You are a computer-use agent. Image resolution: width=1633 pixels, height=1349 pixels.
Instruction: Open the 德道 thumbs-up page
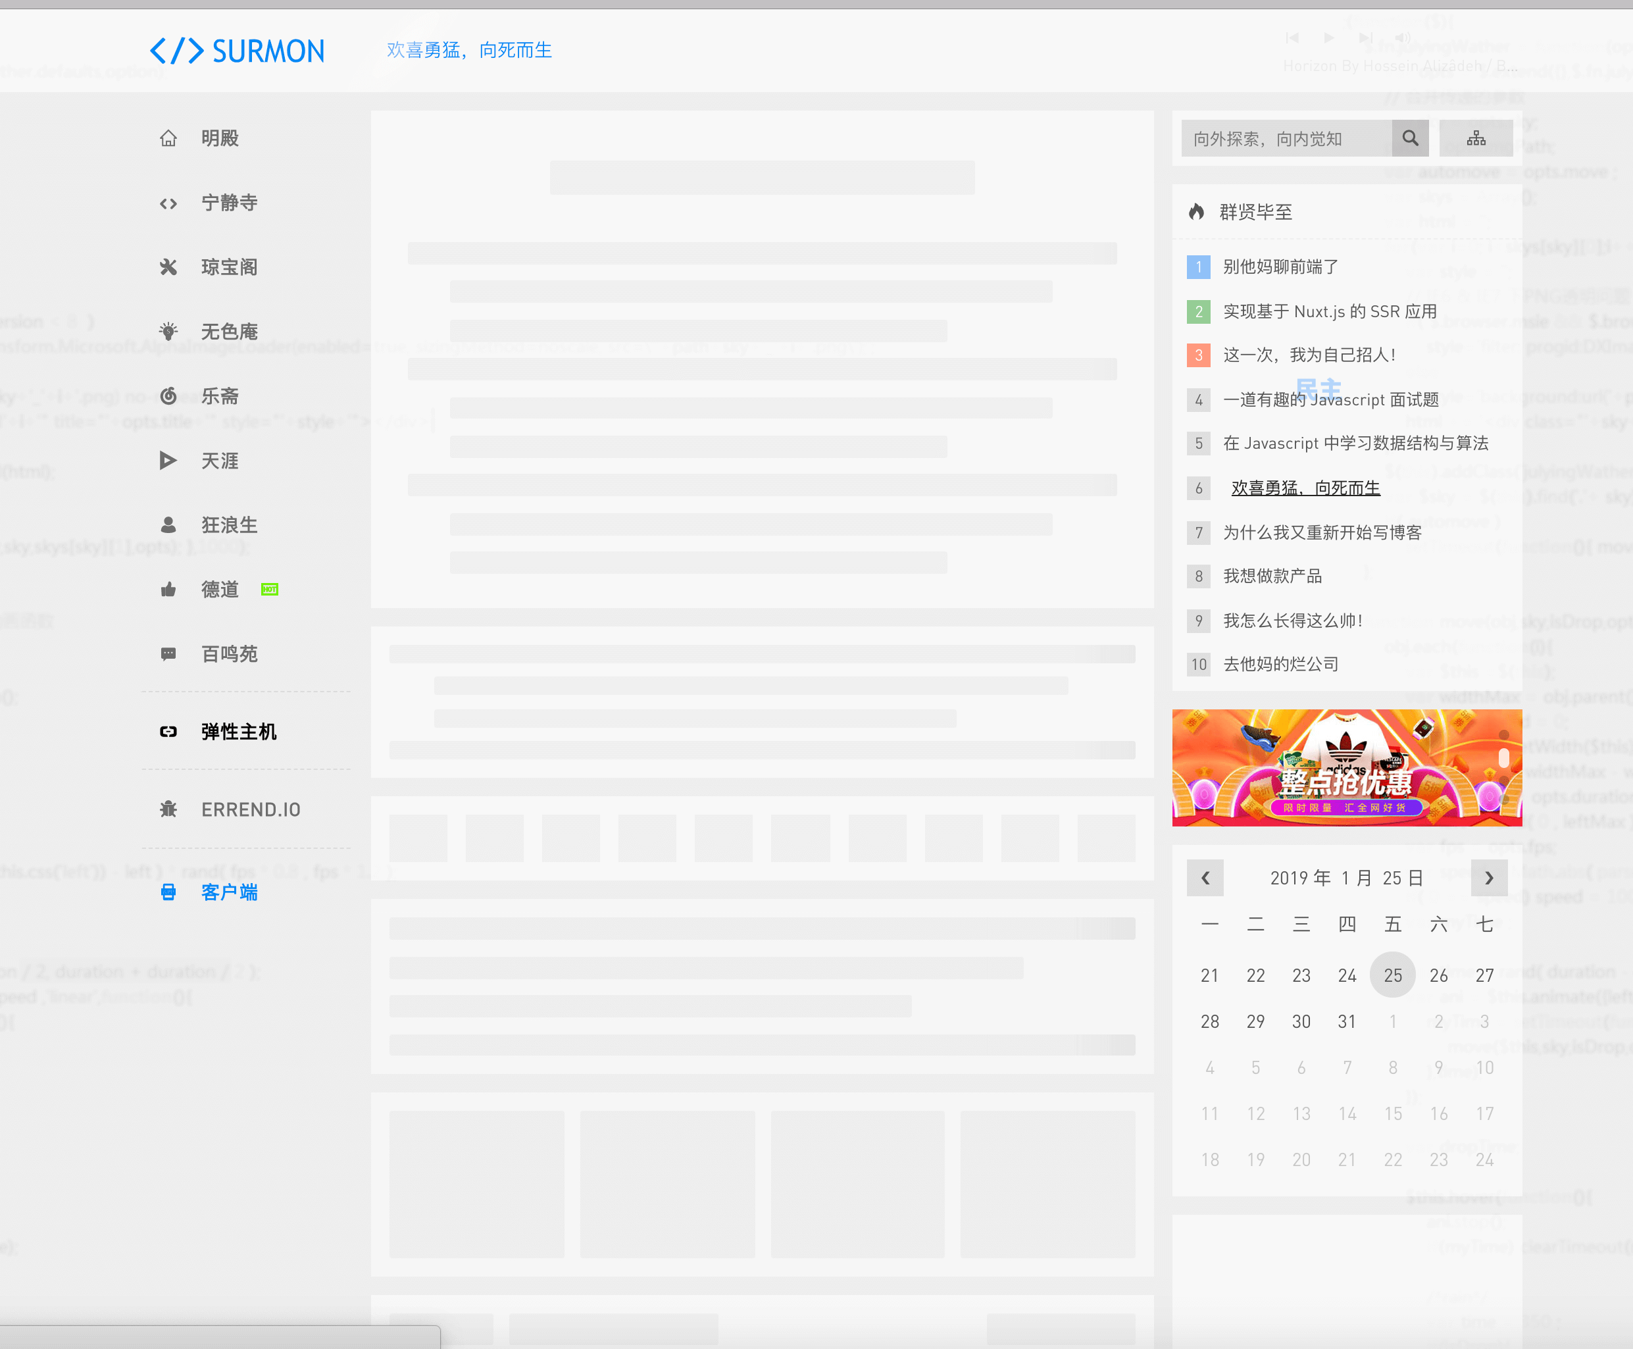[x=219, y=590]
